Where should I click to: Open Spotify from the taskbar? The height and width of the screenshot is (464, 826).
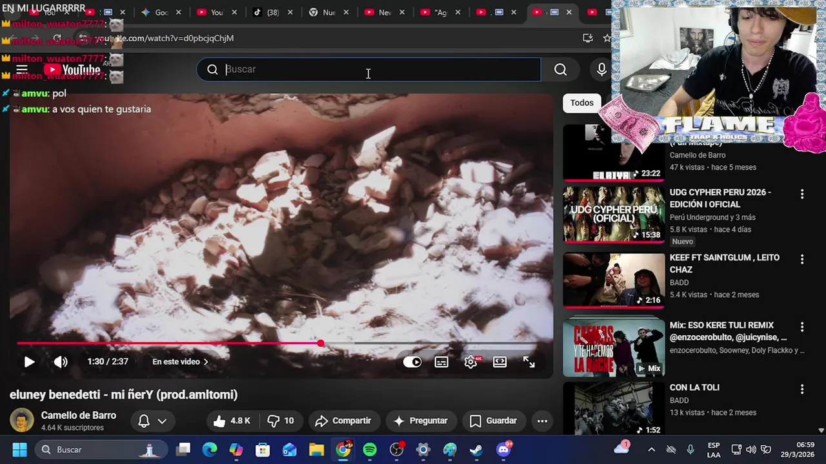[x=370, y=450]
